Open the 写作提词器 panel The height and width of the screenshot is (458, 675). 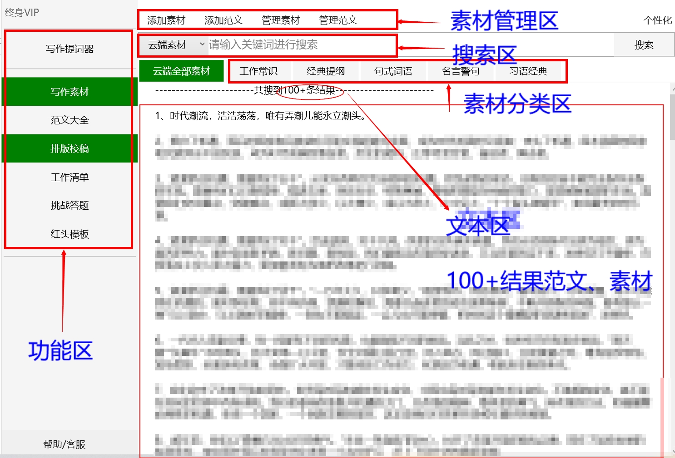pyautogui.click(x=68, y=49)
